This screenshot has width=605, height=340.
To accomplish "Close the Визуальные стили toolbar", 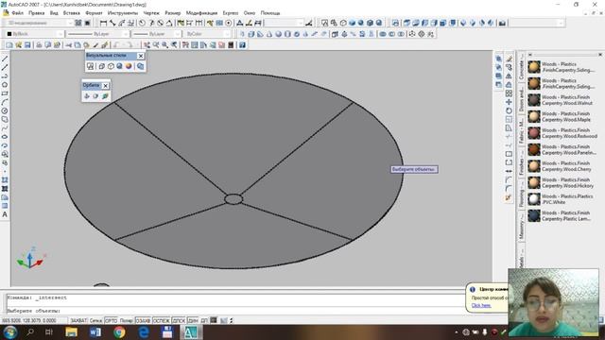I will click(x=141, y=56).
